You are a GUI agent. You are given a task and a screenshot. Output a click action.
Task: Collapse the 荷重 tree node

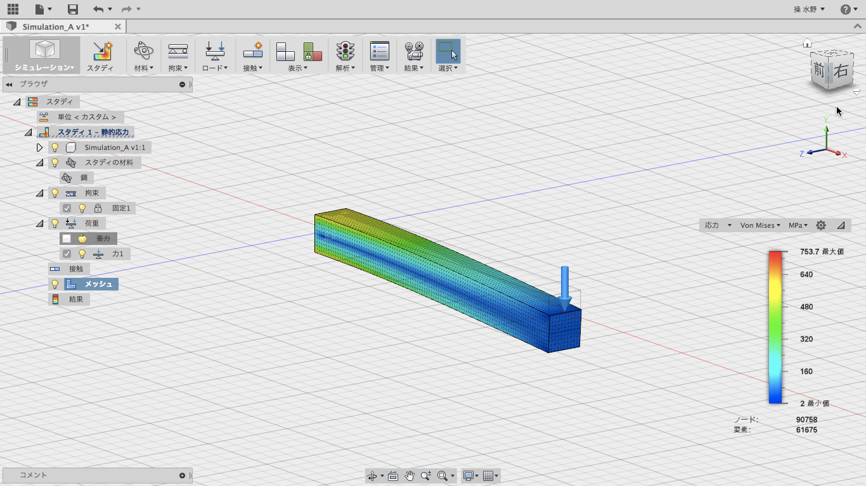(39, 223)
